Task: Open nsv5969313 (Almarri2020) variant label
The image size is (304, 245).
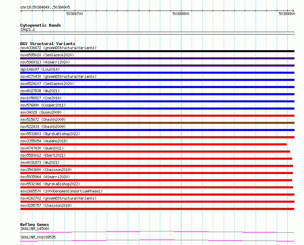Action: pyautogui.click(x=45, y=62)
